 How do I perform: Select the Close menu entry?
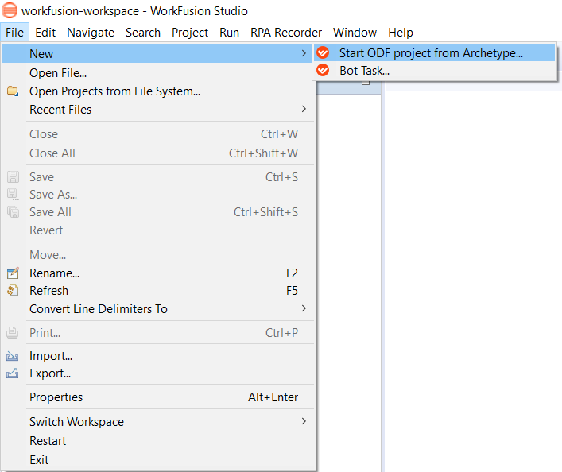tap(157, 134)
